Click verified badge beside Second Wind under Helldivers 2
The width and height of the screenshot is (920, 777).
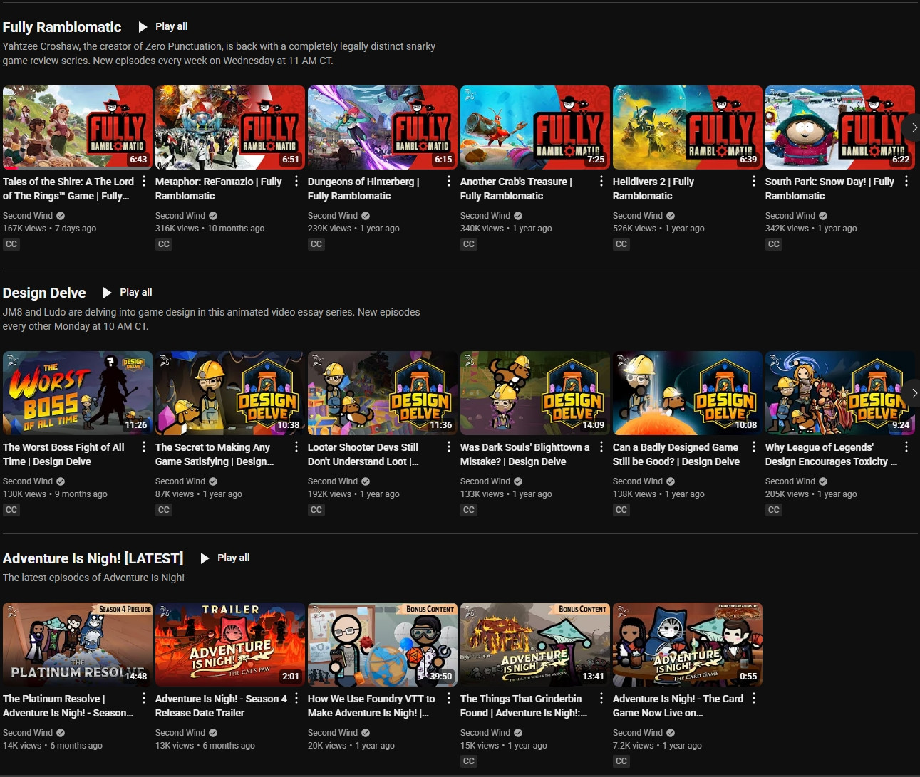coord(671,216)
